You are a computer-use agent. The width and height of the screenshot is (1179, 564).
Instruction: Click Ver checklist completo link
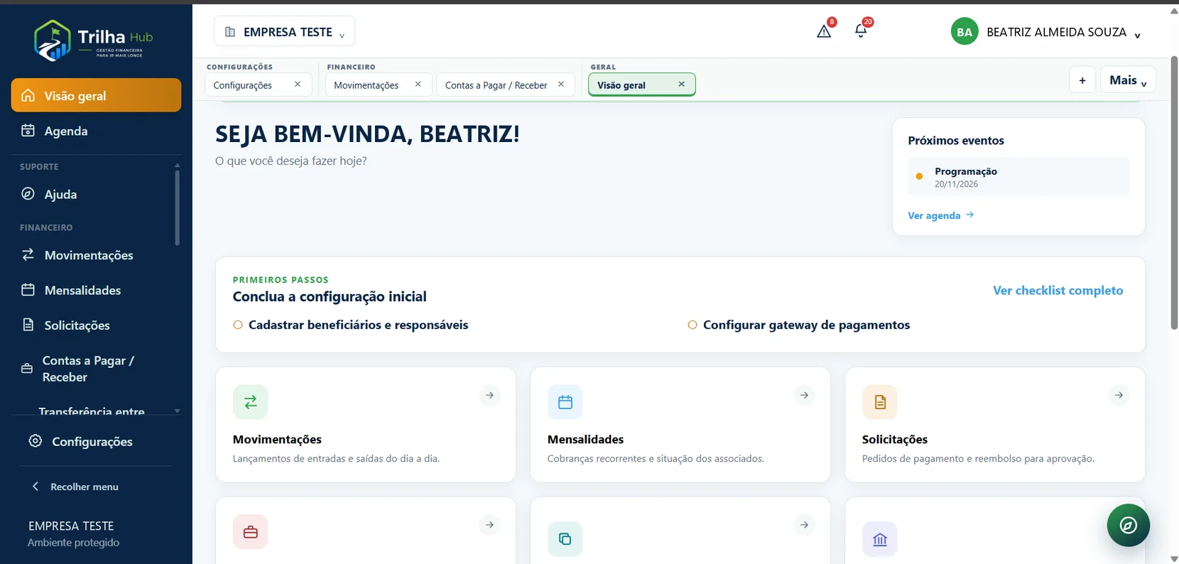(1058, 290)
